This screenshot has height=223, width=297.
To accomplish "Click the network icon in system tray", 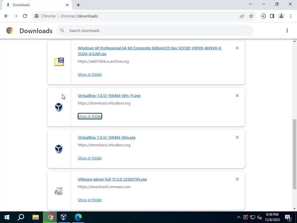I will [x=253, y=217].
